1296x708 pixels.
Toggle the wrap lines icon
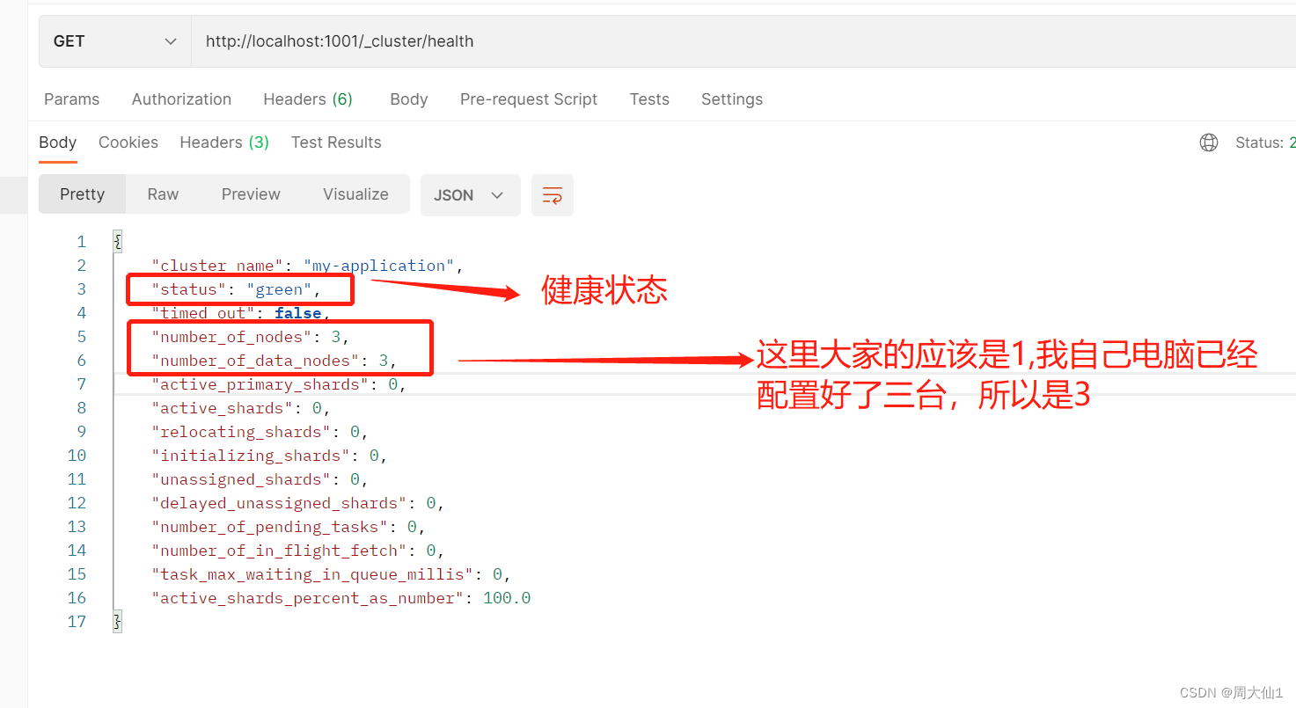pyautogui.click(x=553, y=195)
